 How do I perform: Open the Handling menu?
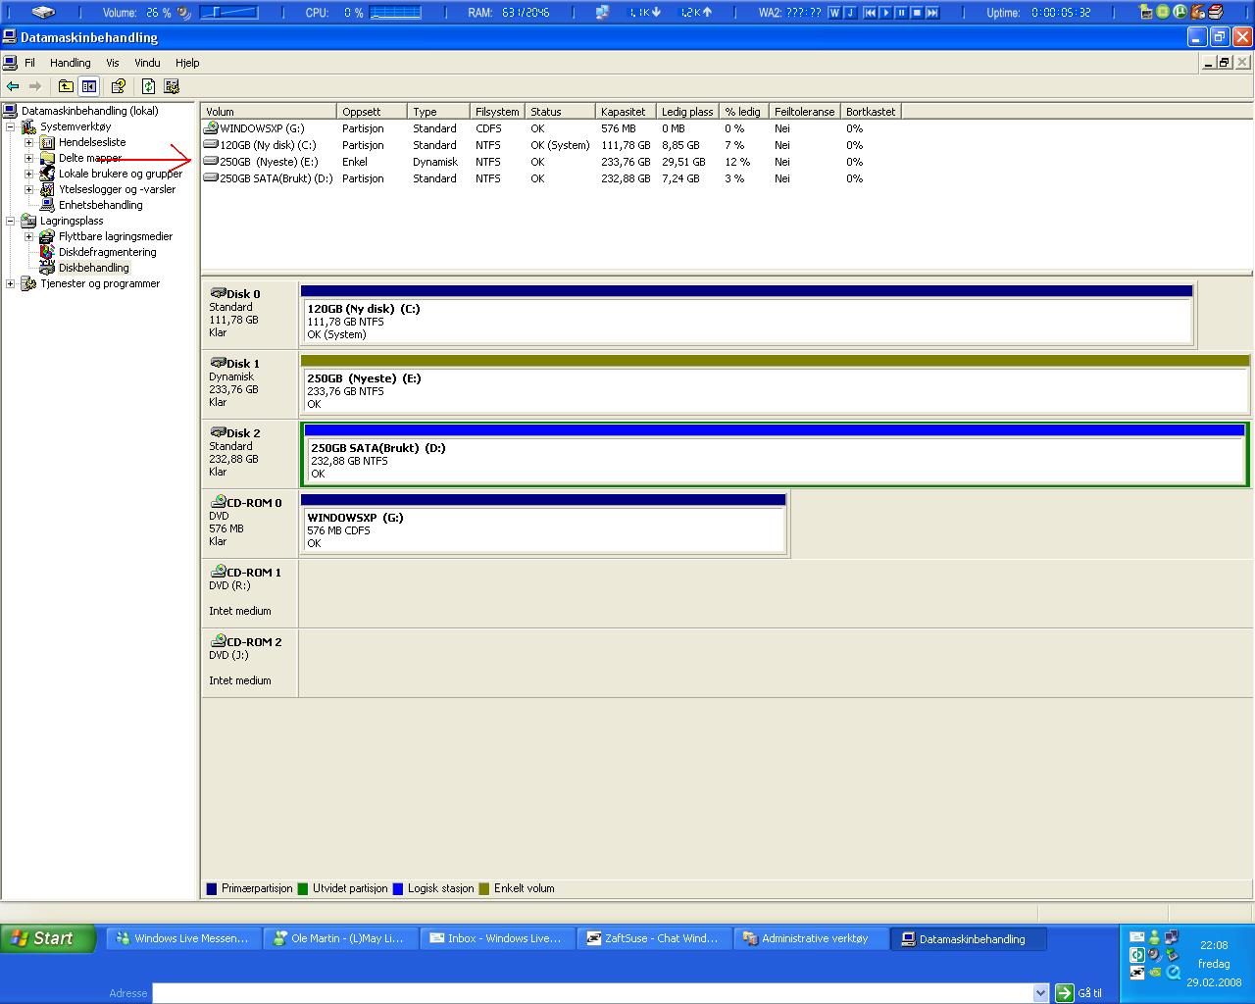coord(71,63)
